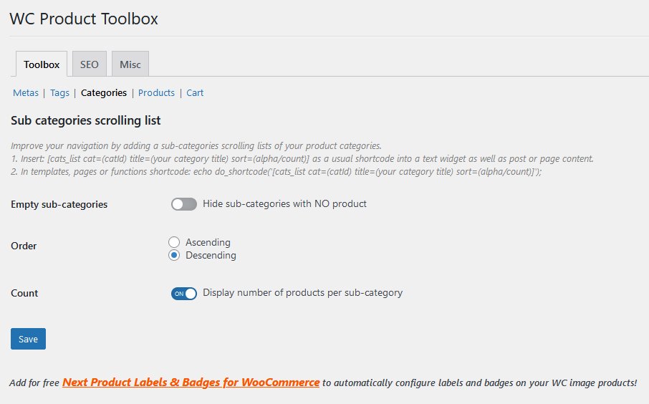Click the 'Display number of products per sub-category' label
This screenshot has height=404, width=649.
302,293
